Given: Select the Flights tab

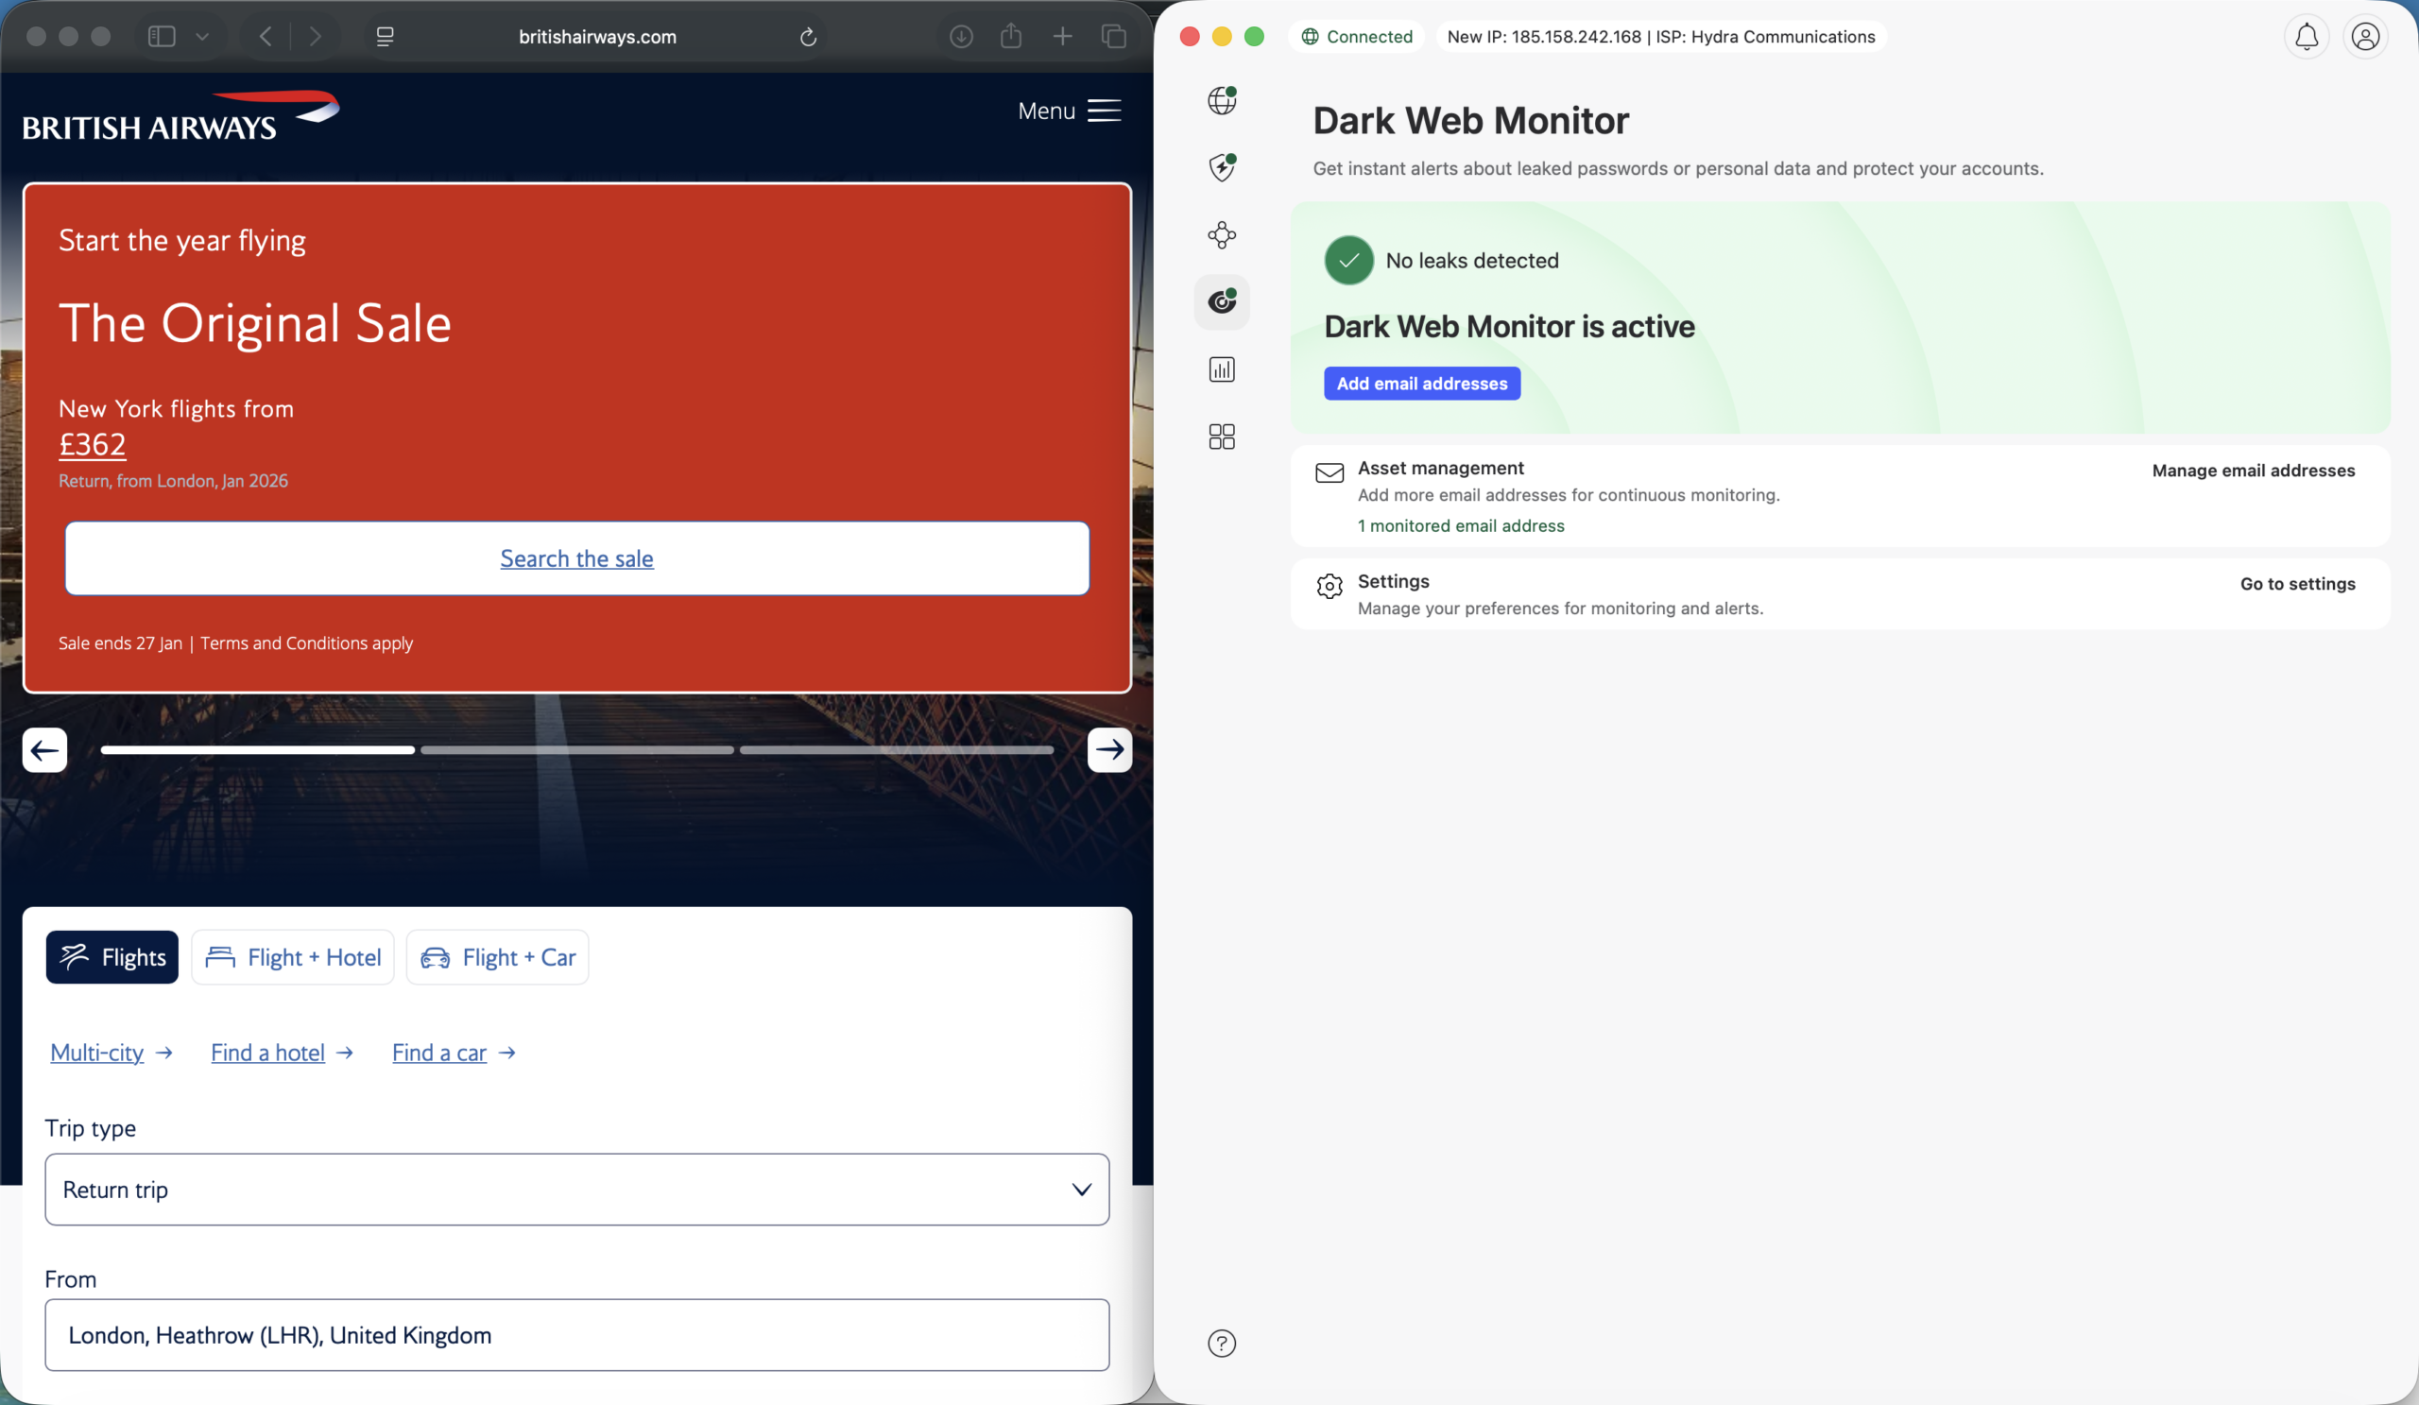Looking at the screenshot, I should [112, 957].
